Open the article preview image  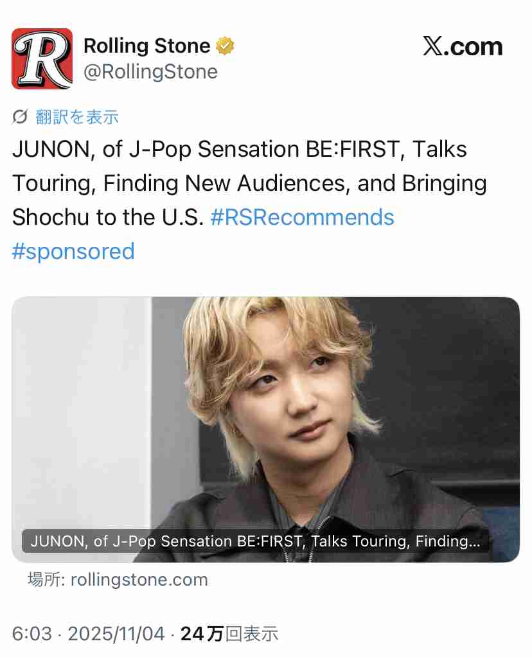click(265, 411)
